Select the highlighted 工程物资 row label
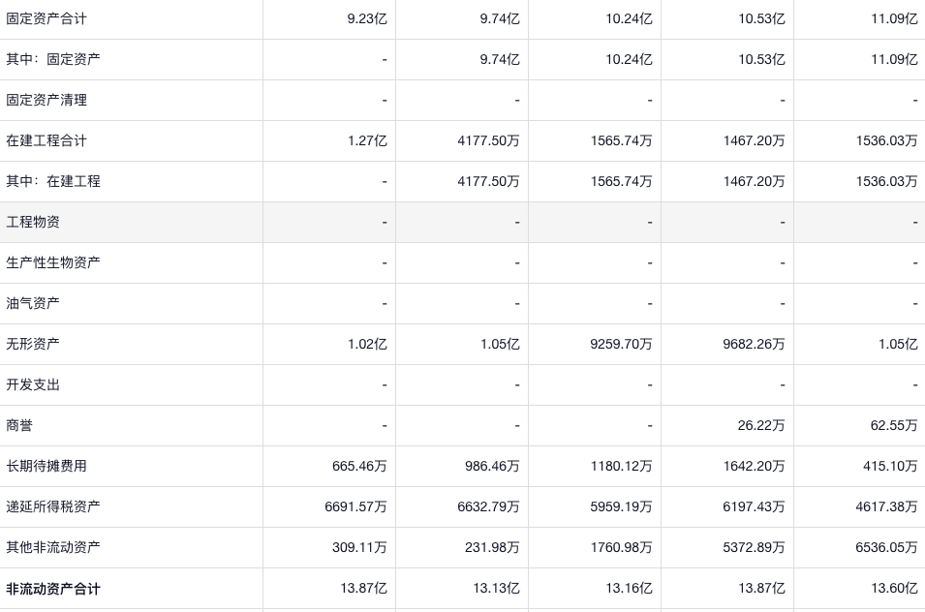 [33, 222]
